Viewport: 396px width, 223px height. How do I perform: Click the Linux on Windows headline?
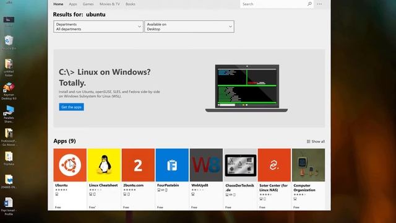pos(105,77)
